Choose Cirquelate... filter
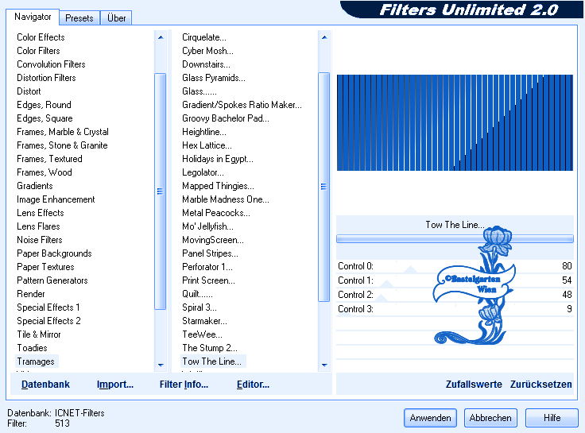 204,37
